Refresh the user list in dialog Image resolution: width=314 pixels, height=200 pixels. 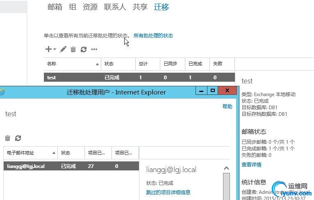pos(18,138)
